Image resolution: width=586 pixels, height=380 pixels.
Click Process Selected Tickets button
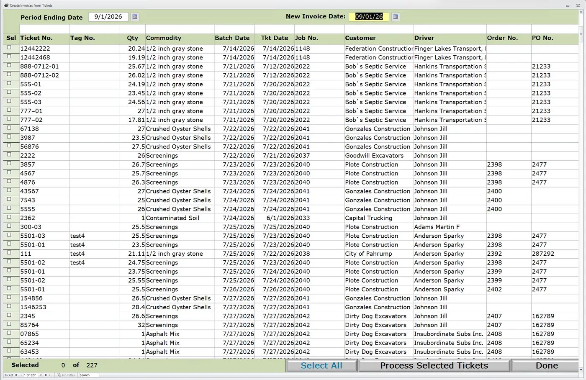pos(434,366)
